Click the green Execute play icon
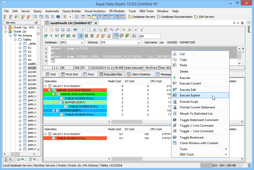Screen dimensions: 254x170 click(x=51, y=36)
